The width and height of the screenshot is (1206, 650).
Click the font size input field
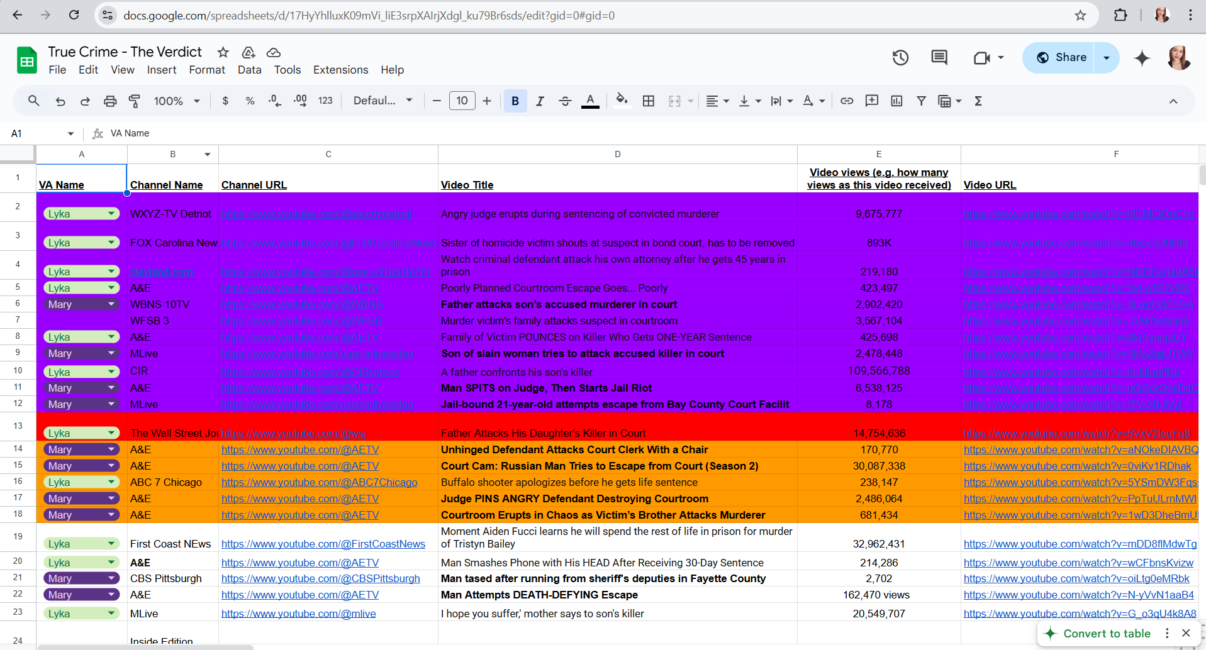click(462, 101)
